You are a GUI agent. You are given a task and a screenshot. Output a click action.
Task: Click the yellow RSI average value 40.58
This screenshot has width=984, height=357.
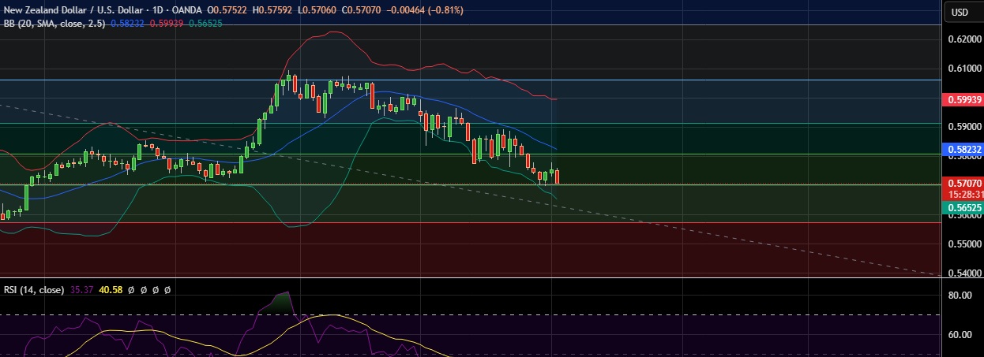(x=109, y=290)
